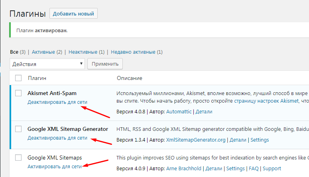
Task: Select the Google XML Sitemap Generator checkbox
Action: (x=18, y=129)
